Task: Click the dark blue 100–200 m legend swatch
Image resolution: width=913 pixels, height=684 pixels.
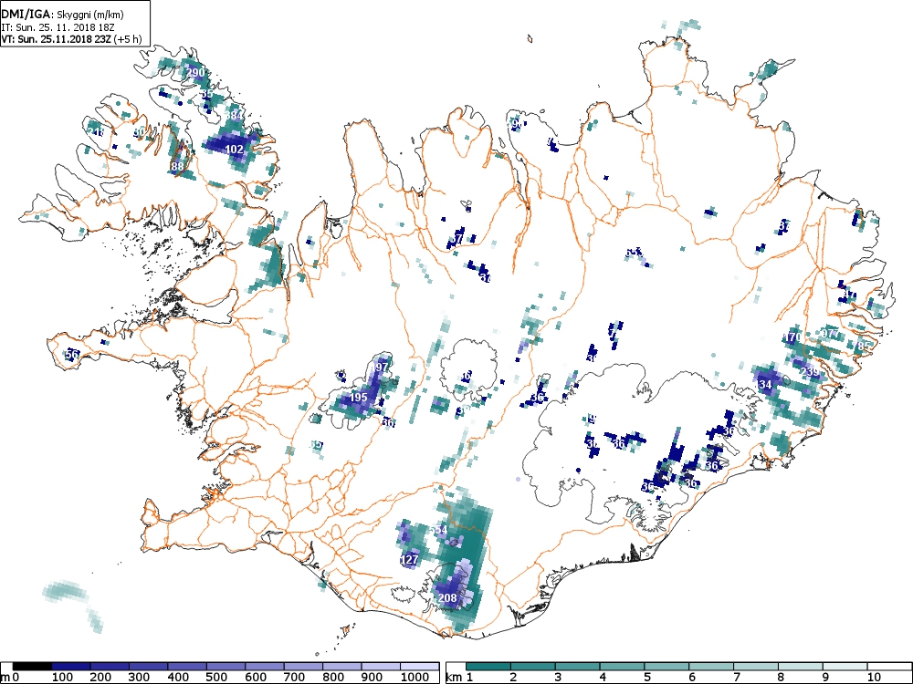Action: coord(70,667)
